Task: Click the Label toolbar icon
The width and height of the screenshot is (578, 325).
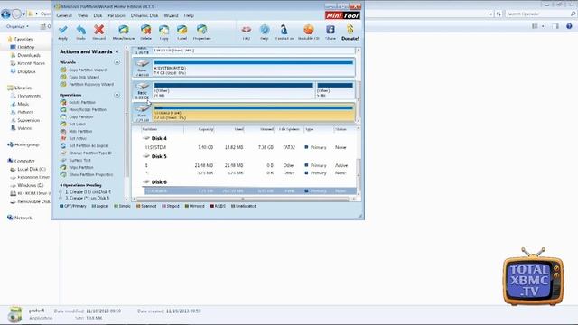Action: click(182, 30)
